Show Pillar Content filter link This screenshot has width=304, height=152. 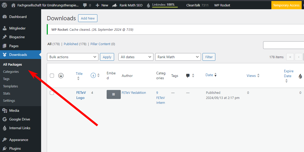pyautogui.click(x=100, y=44)
